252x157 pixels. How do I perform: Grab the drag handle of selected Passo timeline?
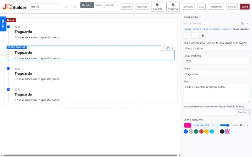[x=163, y=48]
